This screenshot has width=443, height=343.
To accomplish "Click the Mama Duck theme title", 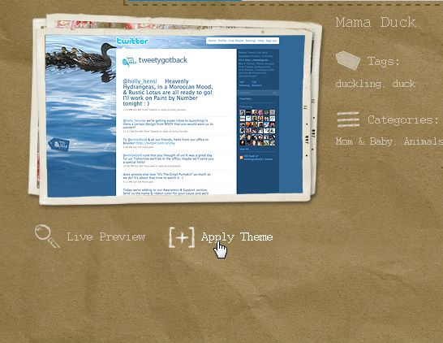I will [x=376, y=23].
